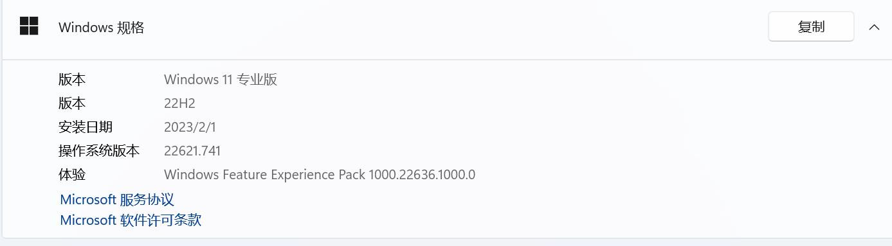Screen dimensions: 892x246
Task: Click the 22621.741 OS build value
Action: tap(192, 151)
